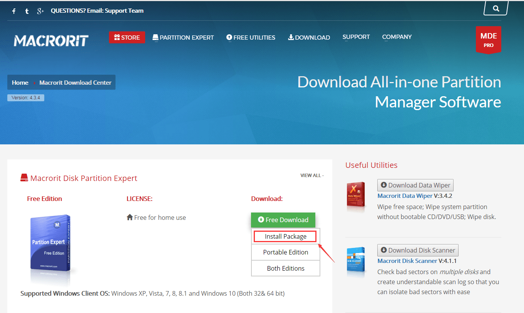Image resolution: width=524 pixels, height=313 pixels.
Task: Click the VIEW ALL link
Action: click(312, 176)
